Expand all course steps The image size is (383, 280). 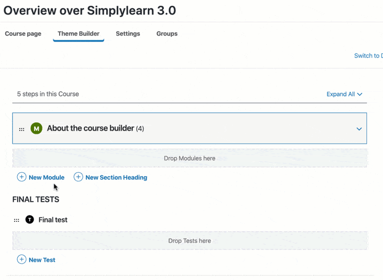[x=341, y=94]
